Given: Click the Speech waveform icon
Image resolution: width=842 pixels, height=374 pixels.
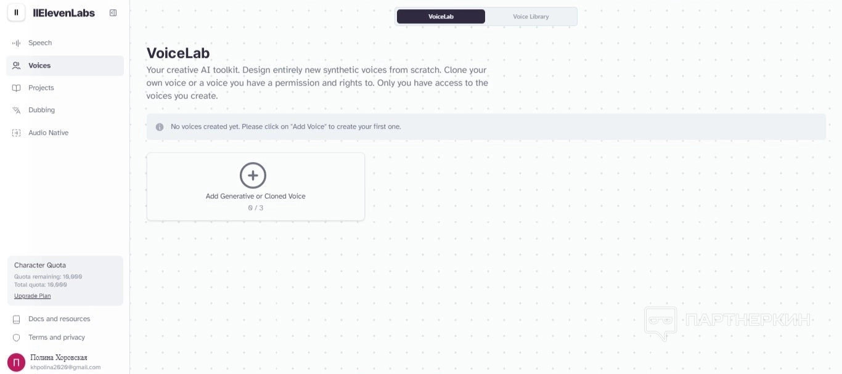Looking at the screenshot, I should tap(17, 43).
